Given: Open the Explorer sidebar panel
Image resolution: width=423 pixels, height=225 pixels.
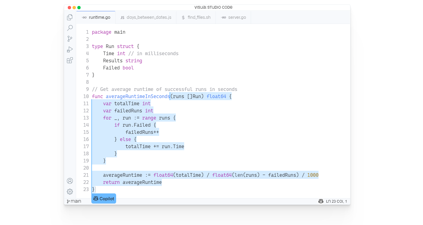Looking at the screenshot, I should point(70,17).
